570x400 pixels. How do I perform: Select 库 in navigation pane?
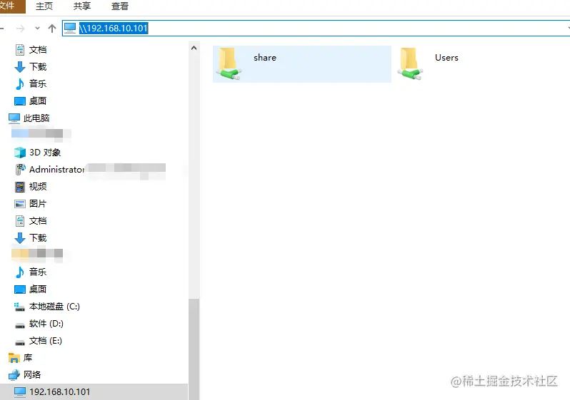point(28,358)
